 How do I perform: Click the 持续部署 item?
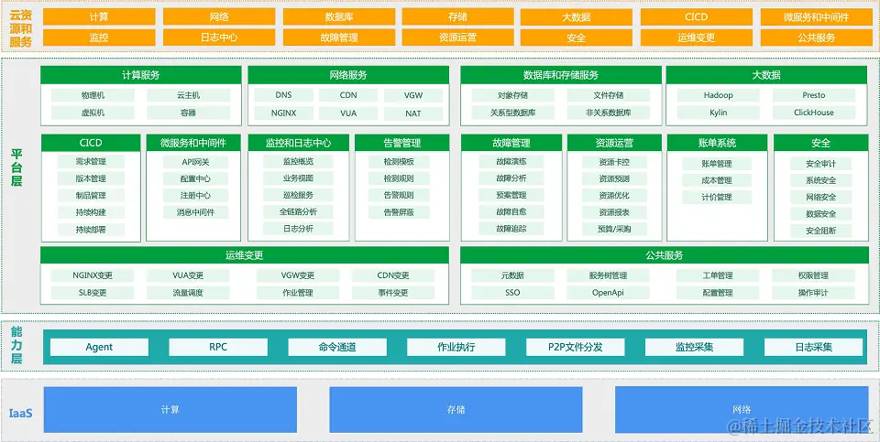91,230
